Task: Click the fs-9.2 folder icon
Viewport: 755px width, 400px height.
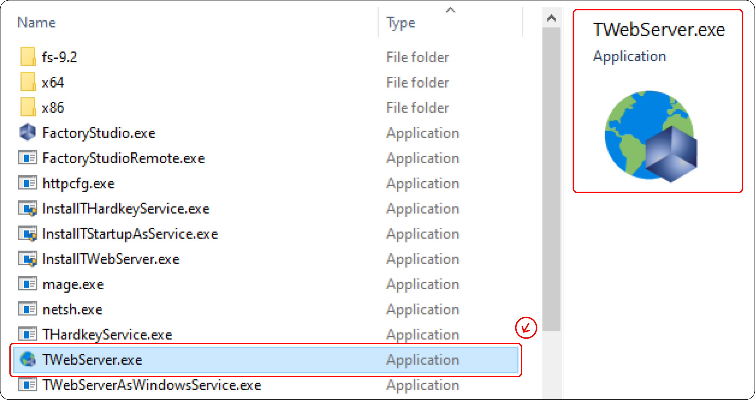Action: point(28,56)
